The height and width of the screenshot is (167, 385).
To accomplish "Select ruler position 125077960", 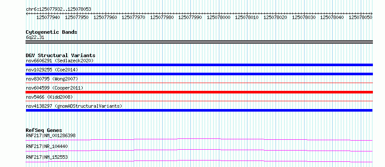I will coord(106,17).
